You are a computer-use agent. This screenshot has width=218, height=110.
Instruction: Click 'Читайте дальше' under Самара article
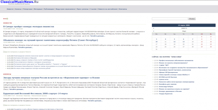pyautogui.click(x=98, y=36)
